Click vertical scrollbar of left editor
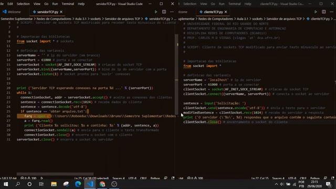The image size is (336, 189). (176, 75)
